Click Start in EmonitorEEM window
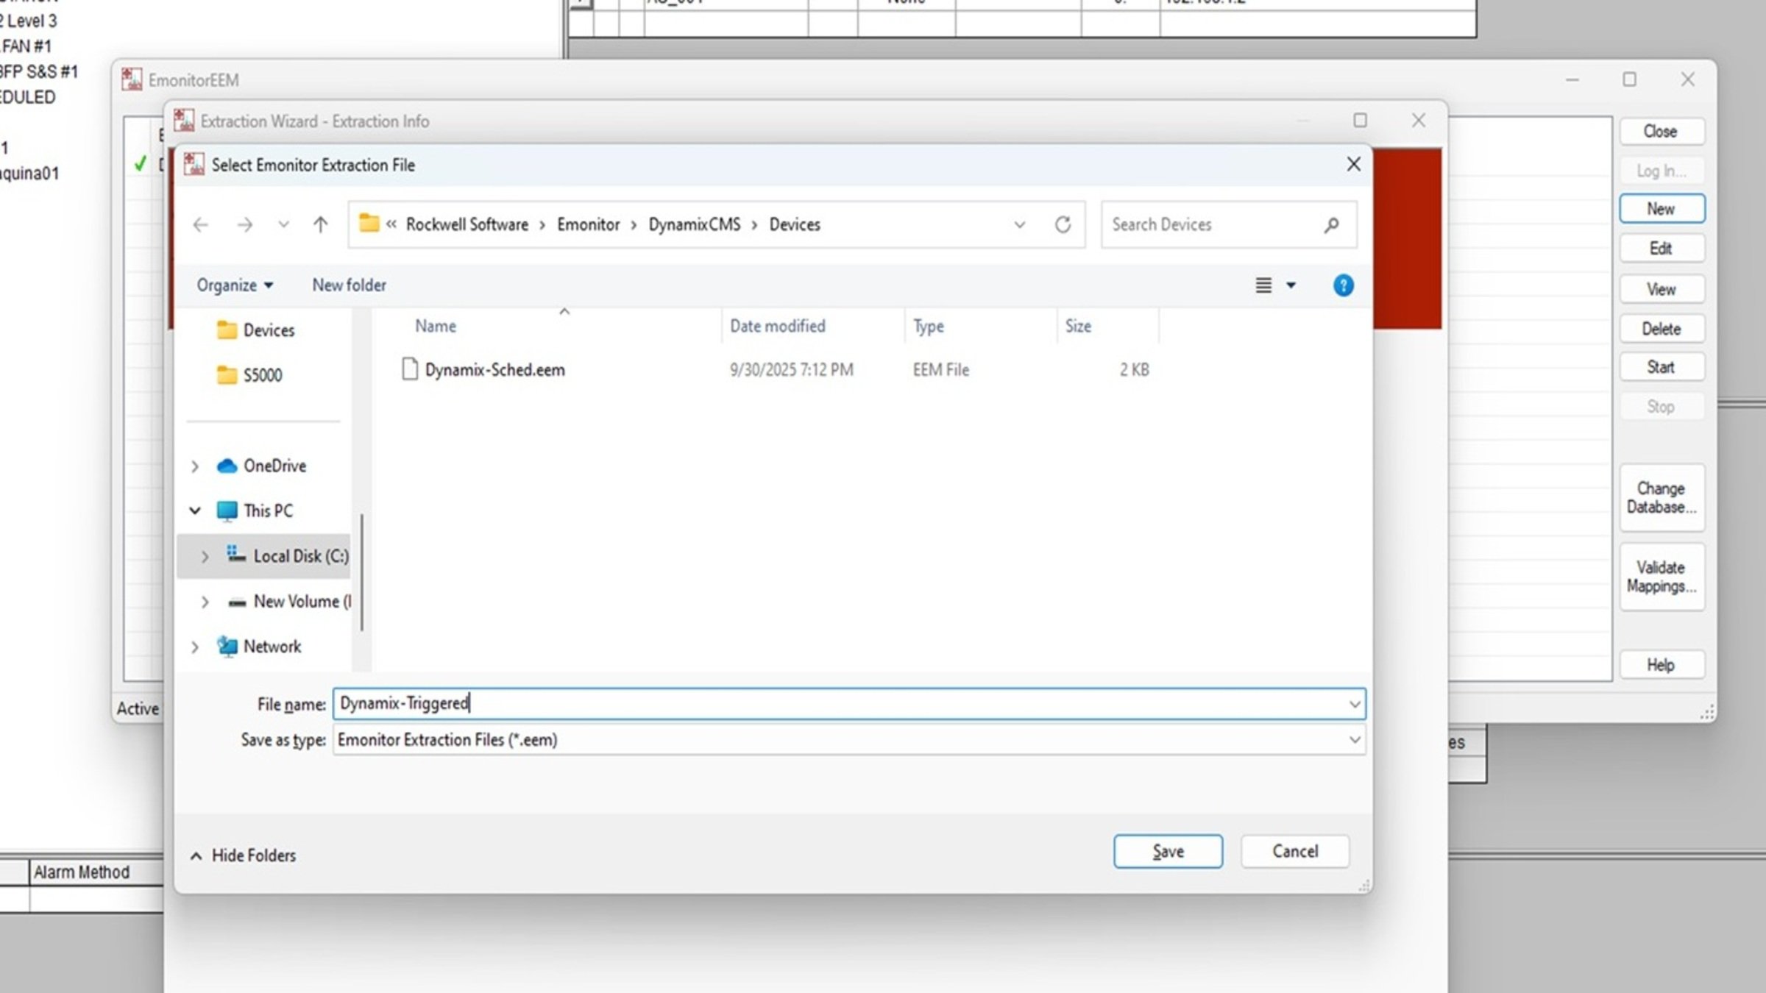Viewport: 1766px width, 993px height. tap(1661, 367)
